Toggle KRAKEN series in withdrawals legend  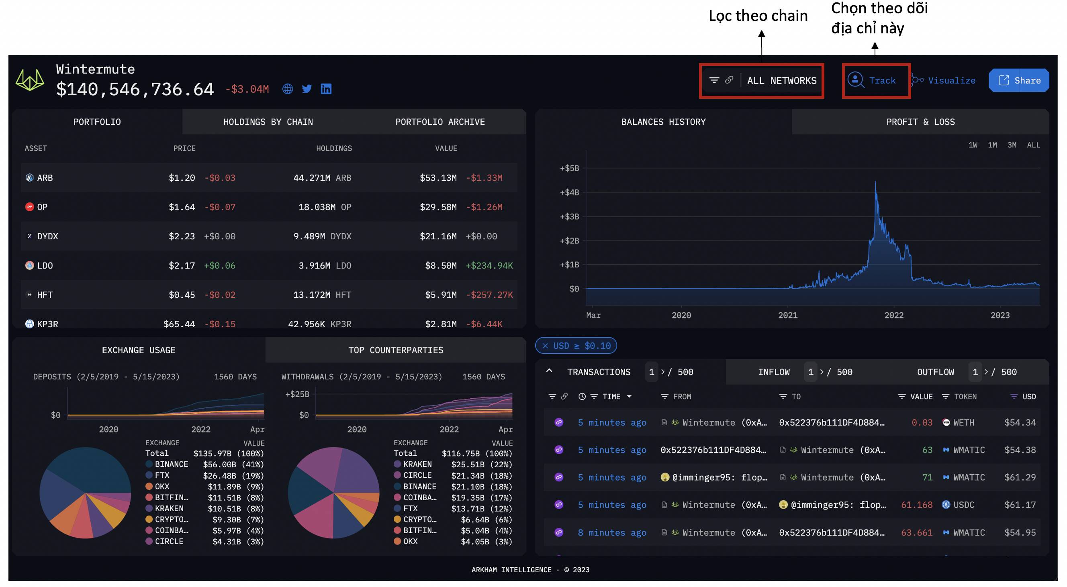(x=413, y=465)
